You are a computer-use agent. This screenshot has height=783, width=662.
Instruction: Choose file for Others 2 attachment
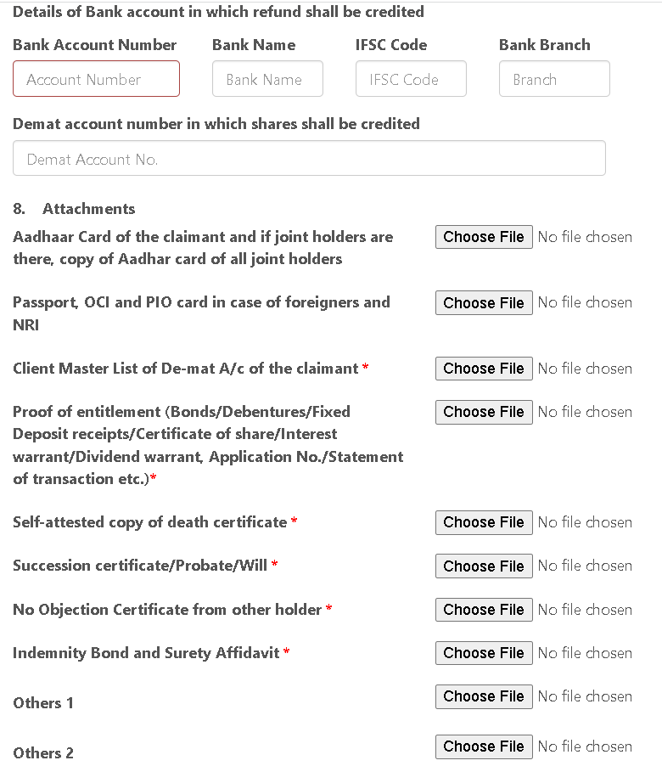tap(484, 746)
